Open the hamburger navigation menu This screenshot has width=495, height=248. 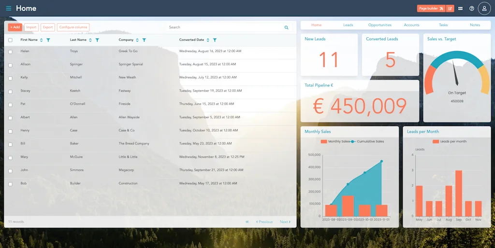[9, 9]
